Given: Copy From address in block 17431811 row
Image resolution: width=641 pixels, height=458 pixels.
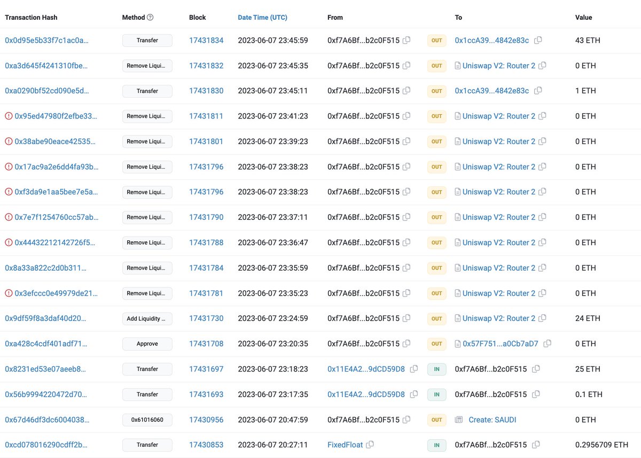Looking at the screenshot, I should click(407, 116).
